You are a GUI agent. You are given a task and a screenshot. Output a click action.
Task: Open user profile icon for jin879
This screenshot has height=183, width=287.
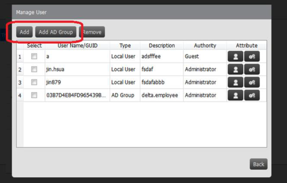(x=235, y=82)
